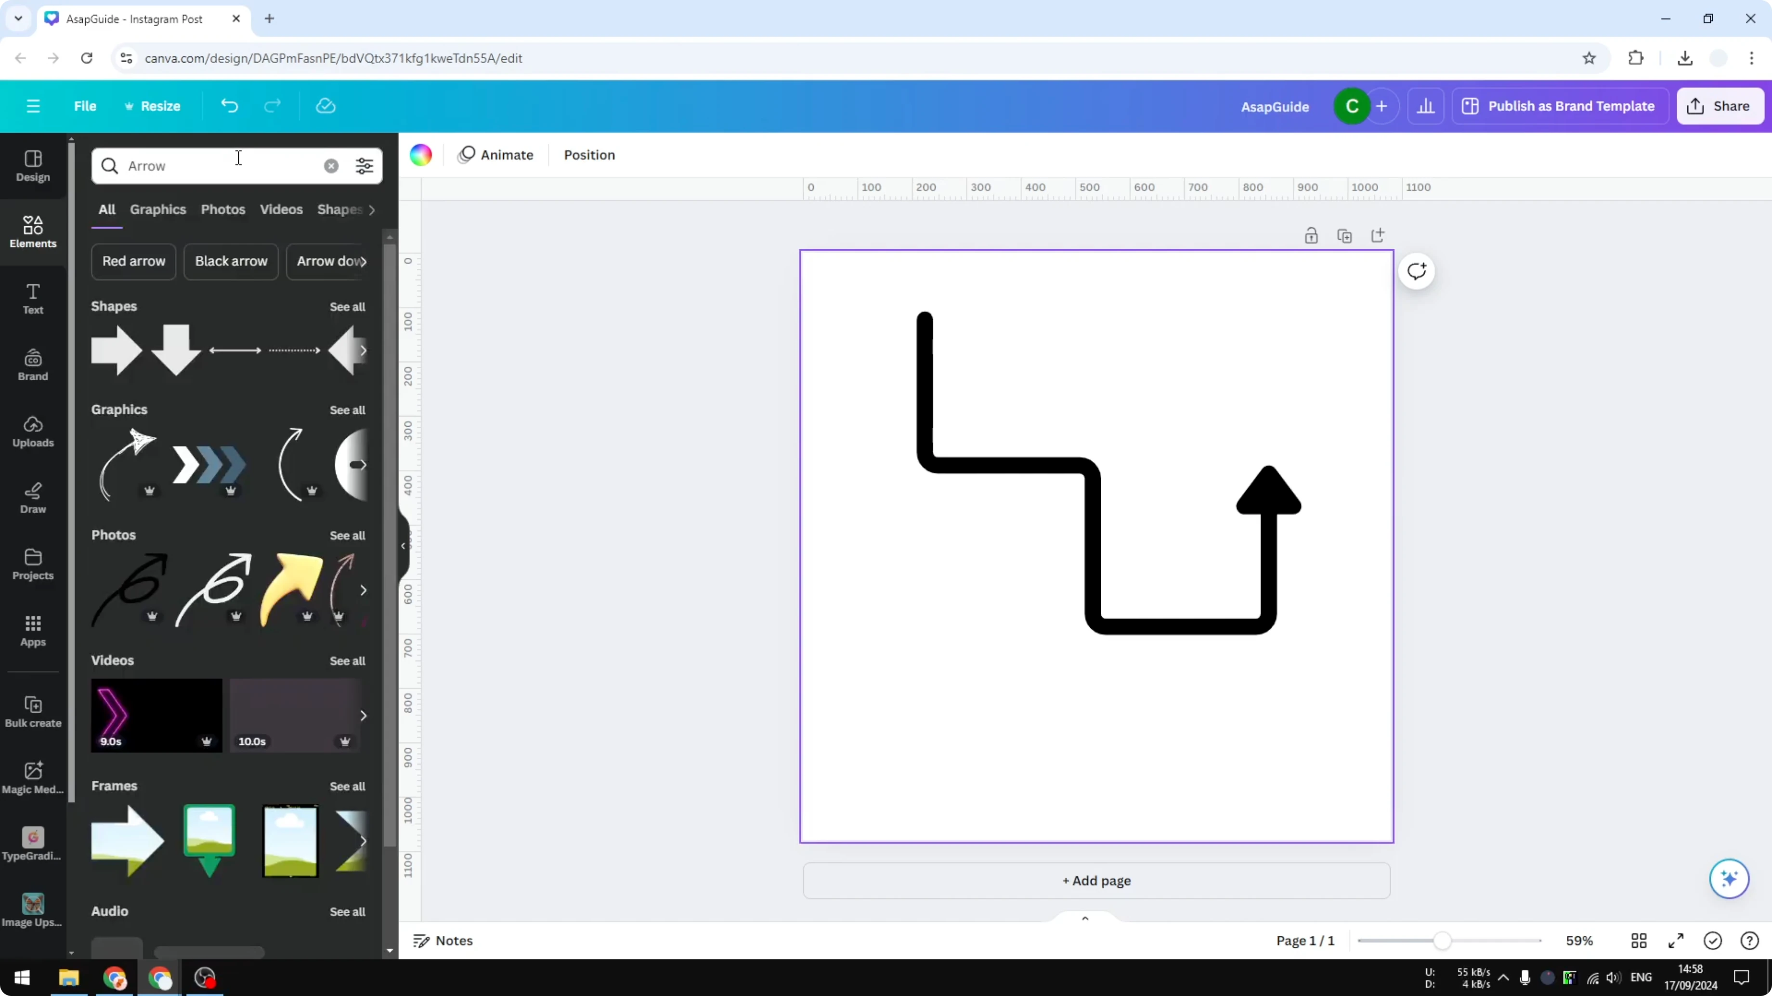Open the 59% zoom percentage menu
The height and width of the screenshot is (996, 1772).
pos(1579,940)
